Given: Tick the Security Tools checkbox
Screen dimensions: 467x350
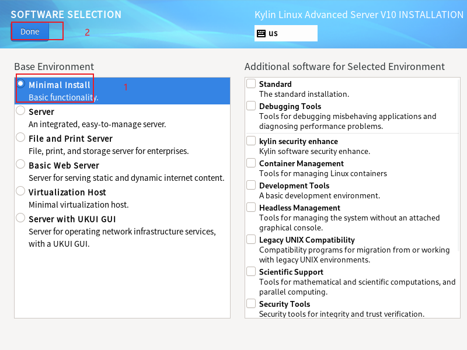Looking at the screenshot, I should (x=251, y=303).
